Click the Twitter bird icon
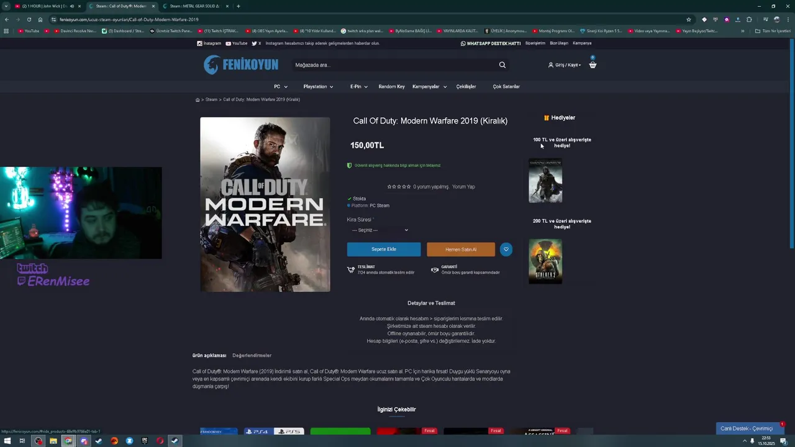This screenshot has height=447, width=795. tap(254, 43)
